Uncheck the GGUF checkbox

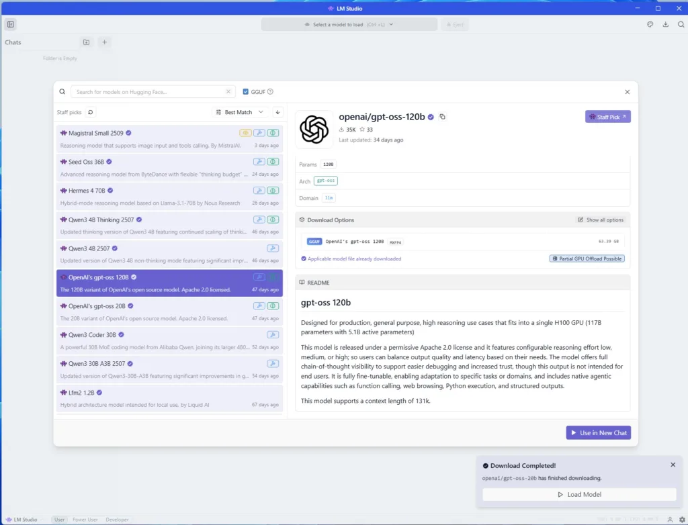pyautogui.click(x=246, y=92)
